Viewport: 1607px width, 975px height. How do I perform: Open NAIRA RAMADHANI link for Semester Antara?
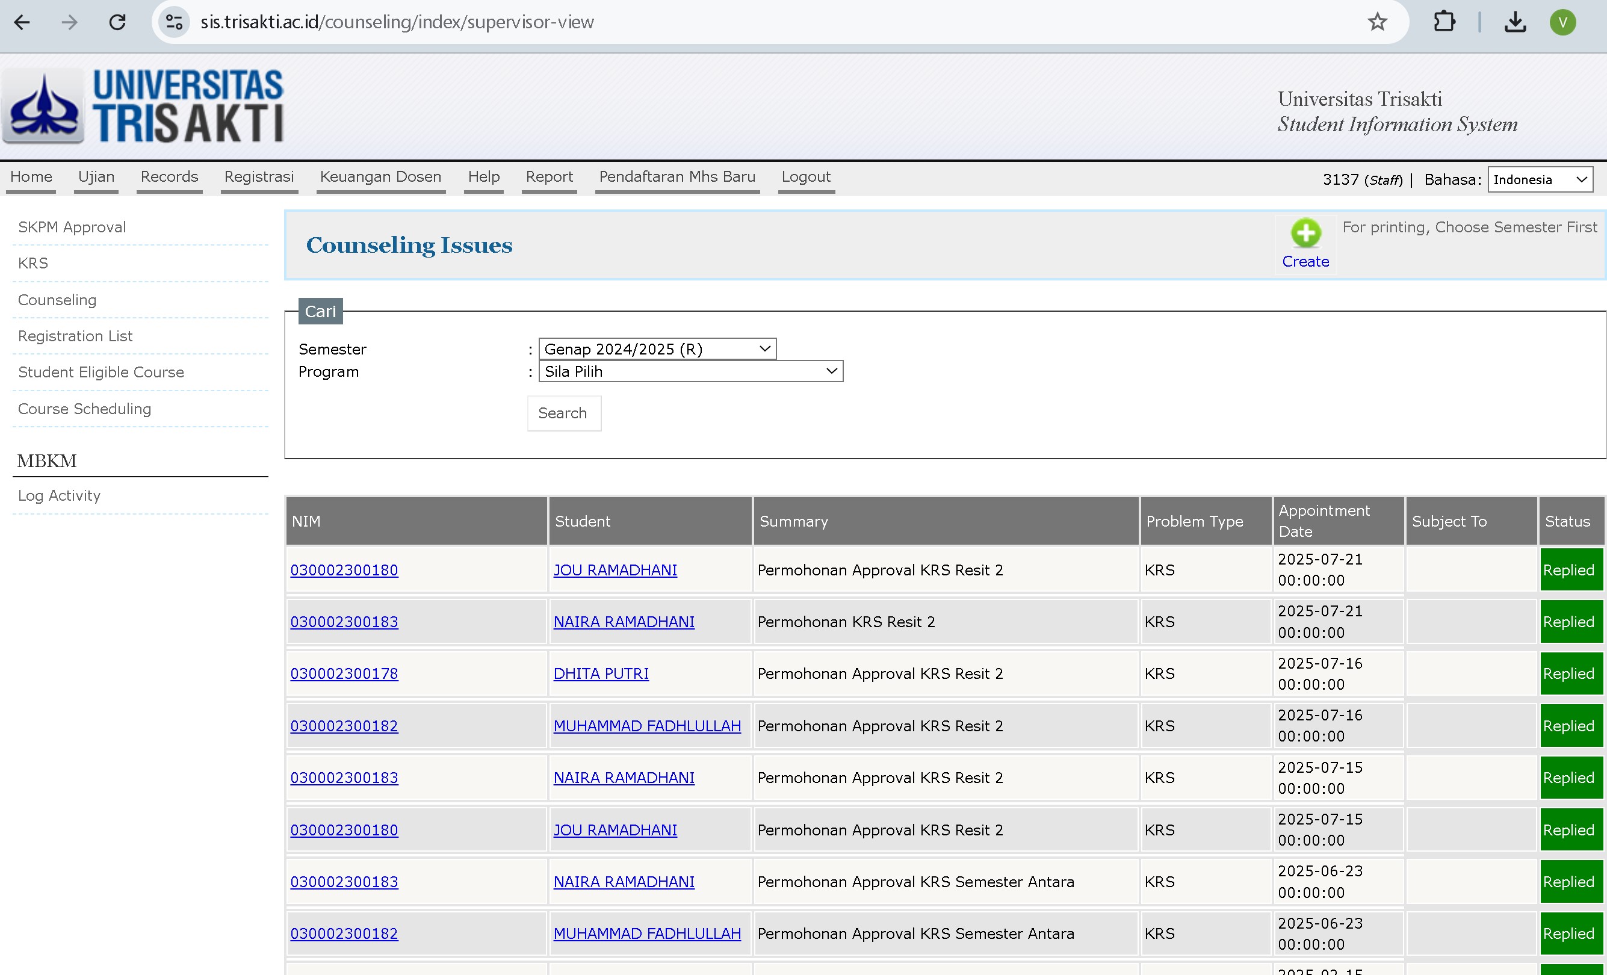pos(624,882)
